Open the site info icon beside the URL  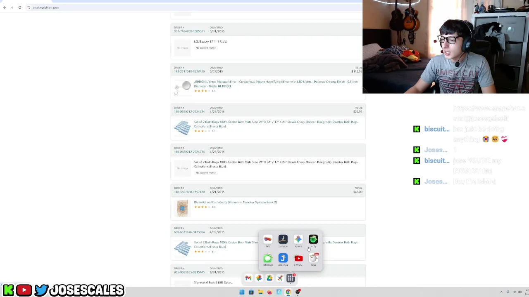29,7
